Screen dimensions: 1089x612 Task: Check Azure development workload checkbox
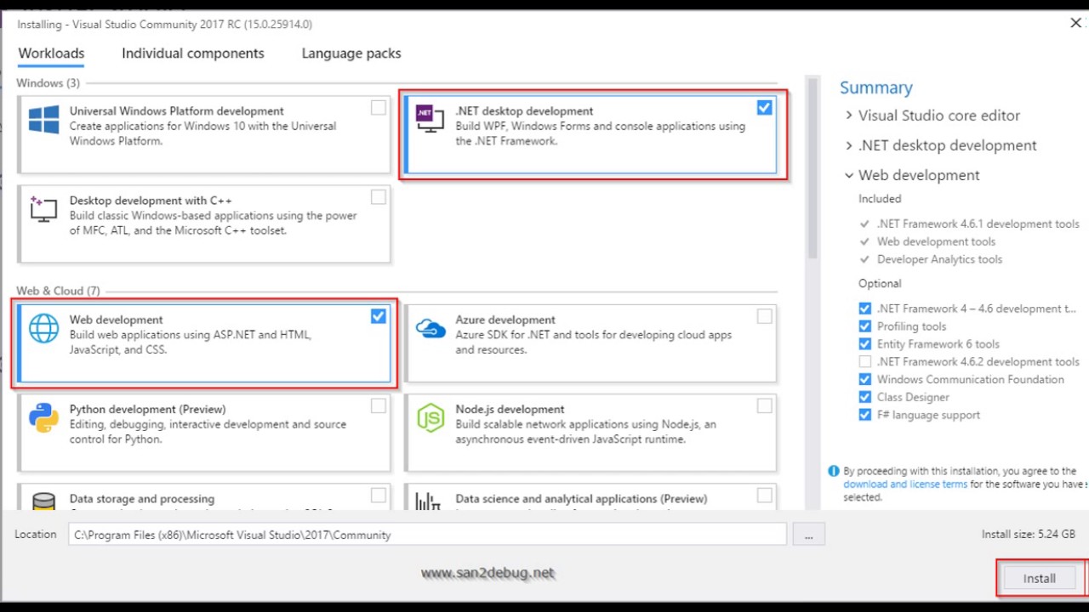tap(764, 316)
